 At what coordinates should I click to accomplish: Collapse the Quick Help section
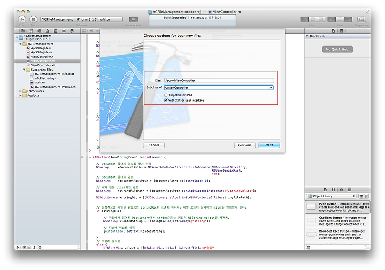pos(307,36)
